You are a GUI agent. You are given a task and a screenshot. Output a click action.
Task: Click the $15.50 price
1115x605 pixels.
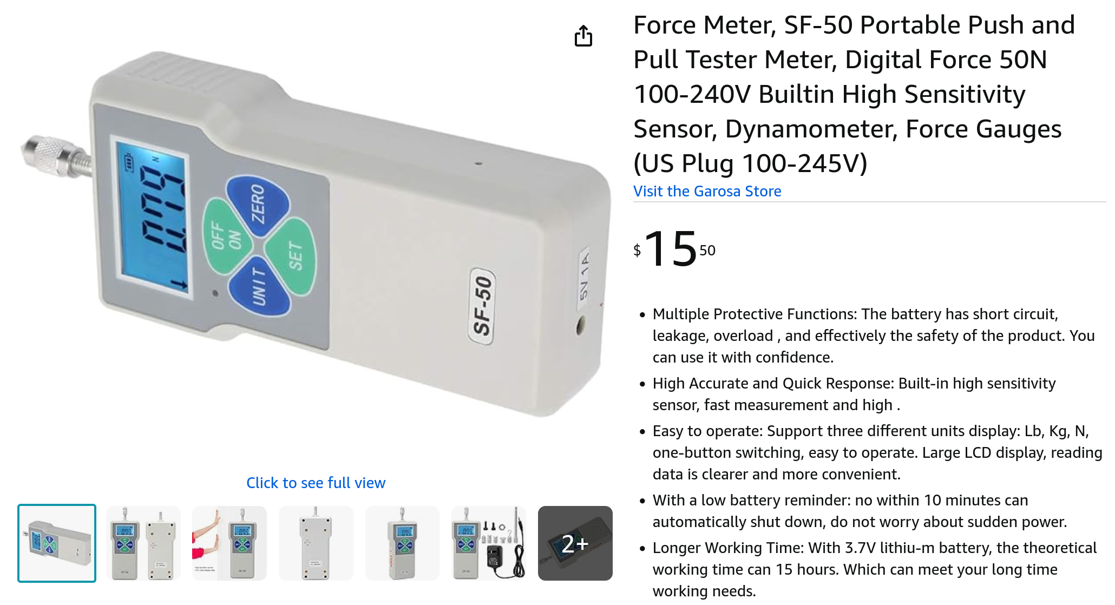[x=674, y=249]
